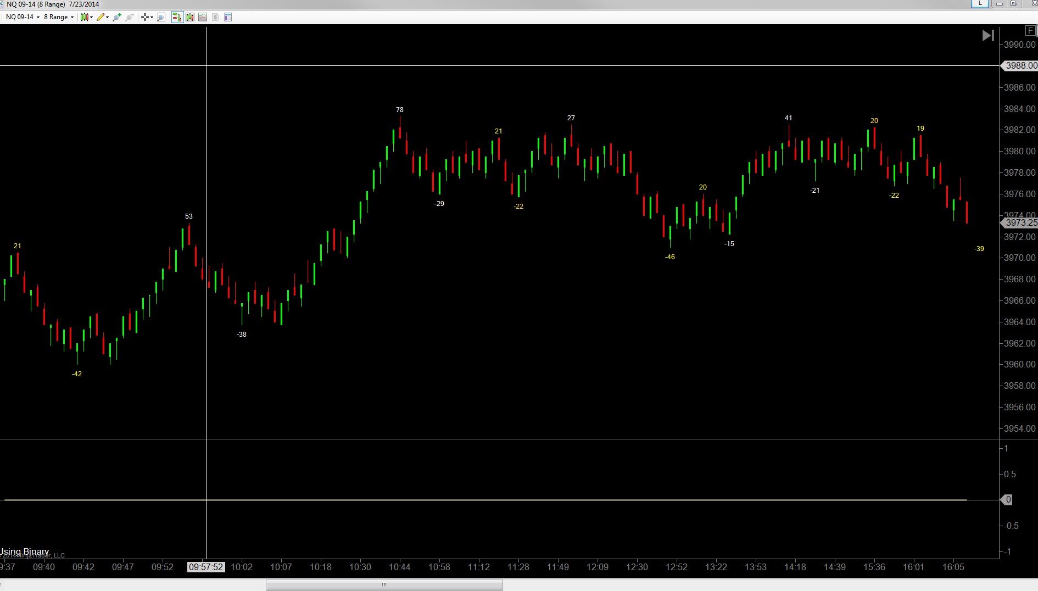The width and height of the screenshot is (1038, 591).
Task: Expand the crosshair cursor dropdown arrow
Action: coord(152,17)
